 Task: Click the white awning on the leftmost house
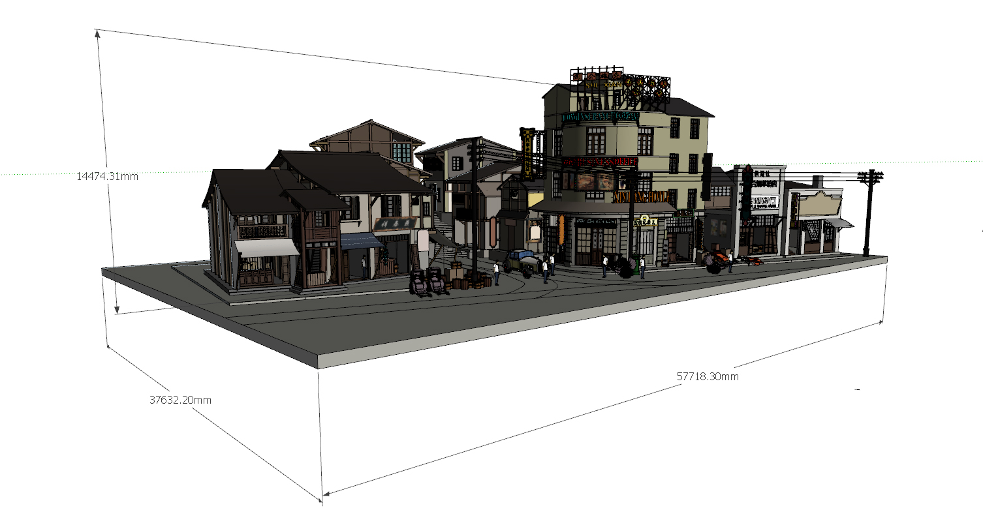pyautogui.click(x=267, y=247)
